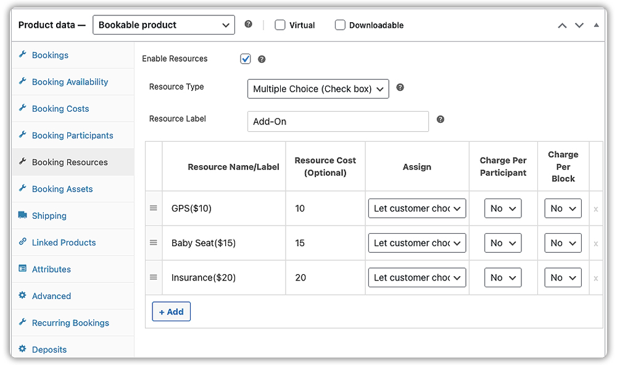The width and height of the screenshot is (617, 365).
Task: Click the help icon beside Resource Label field
Action: tap(440, 120)
